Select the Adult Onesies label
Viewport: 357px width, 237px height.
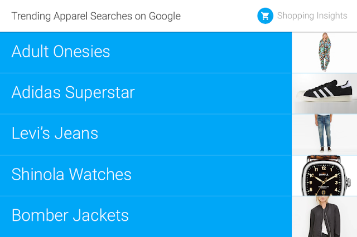tap(61, 52)
